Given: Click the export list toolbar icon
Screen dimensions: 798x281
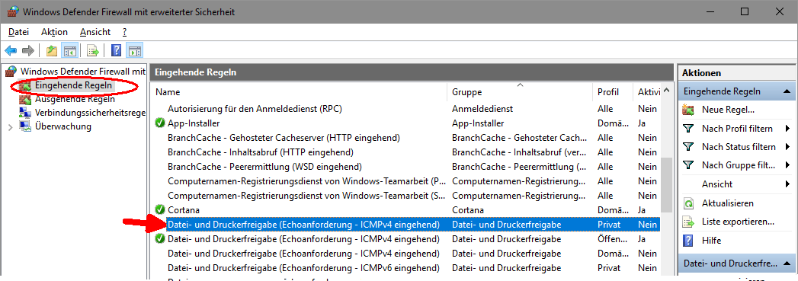Looking at the screenshot, I should [92, 50].
